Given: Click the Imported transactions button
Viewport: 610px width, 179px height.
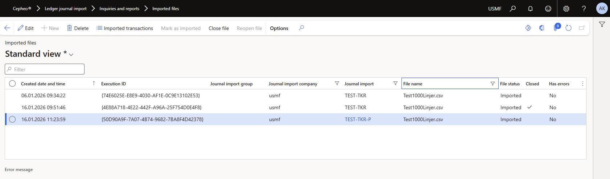Looking at the screenshot, I should click(x=125, y=28).
